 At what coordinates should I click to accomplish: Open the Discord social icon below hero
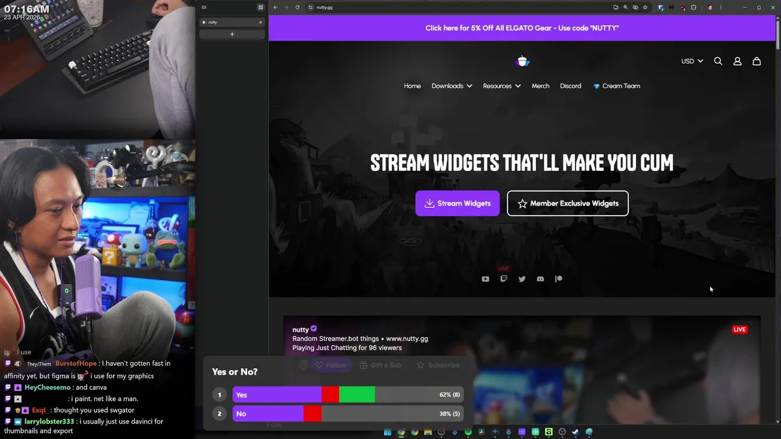(x=540, y=279)
